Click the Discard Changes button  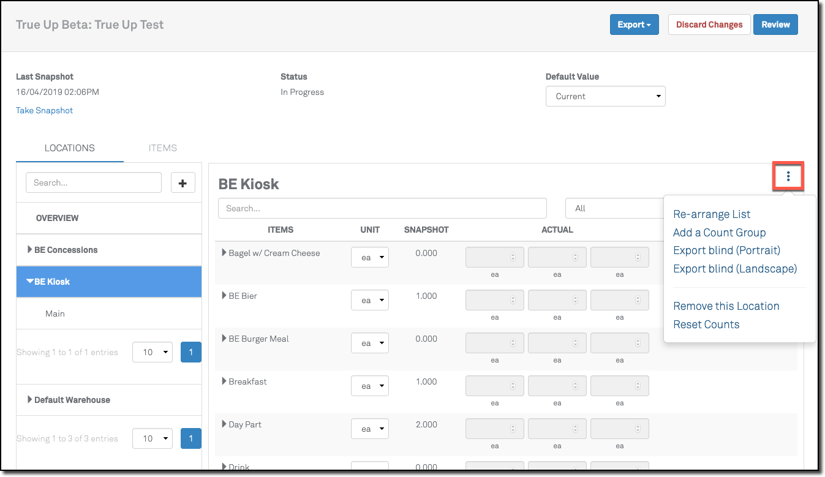[x=709, y=24]
